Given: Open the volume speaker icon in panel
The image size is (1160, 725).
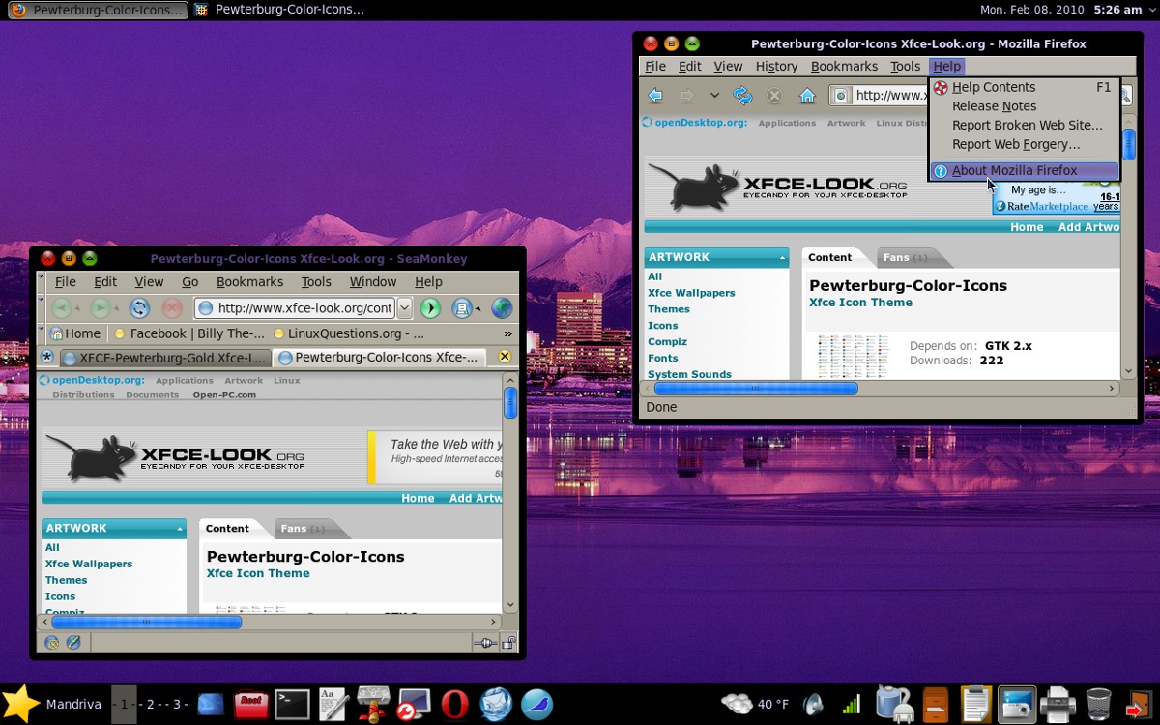Looking at the screenshot, I should pyautogui.click(x=813, y=705).
